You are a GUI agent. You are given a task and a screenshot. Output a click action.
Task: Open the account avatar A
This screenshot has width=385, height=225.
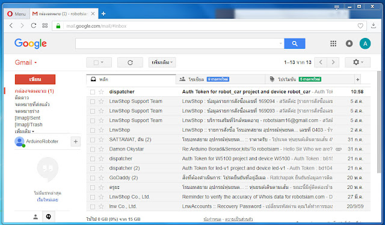365,43
